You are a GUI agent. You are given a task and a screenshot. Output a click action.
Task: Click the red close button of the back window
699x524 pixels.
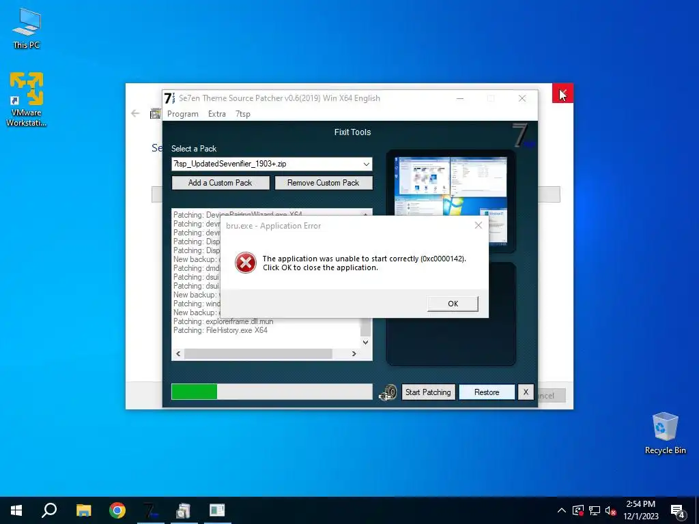(562, 93)
